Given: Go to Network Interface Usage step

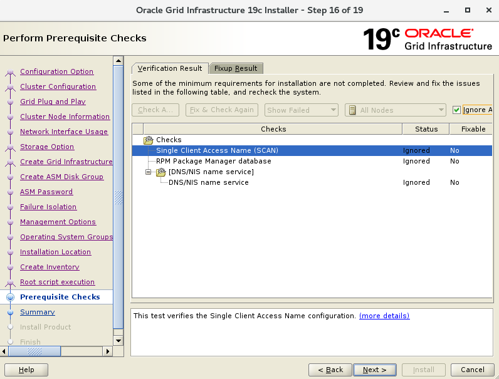Looking at the screenshot, I should [x=64, y=132].
